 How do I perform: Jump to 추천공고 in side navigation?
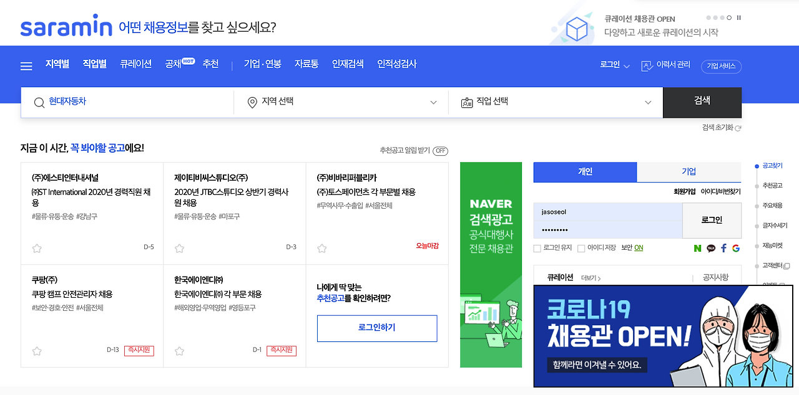(x=772, y=186)
